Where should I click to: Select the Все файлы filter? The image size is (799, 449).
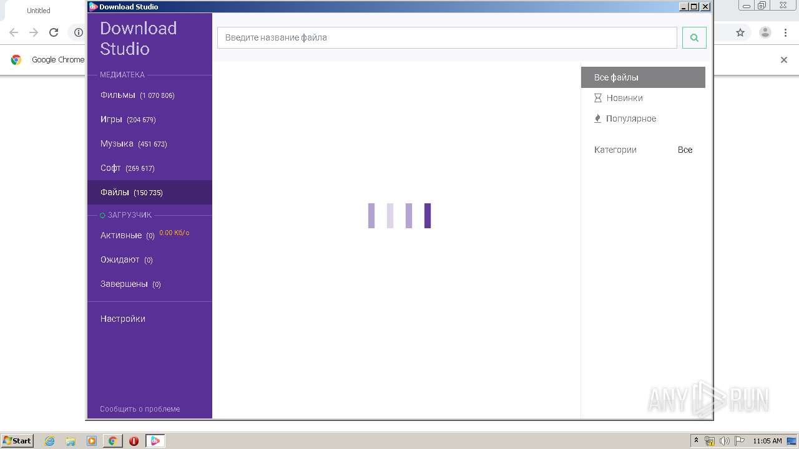[643, 77]
